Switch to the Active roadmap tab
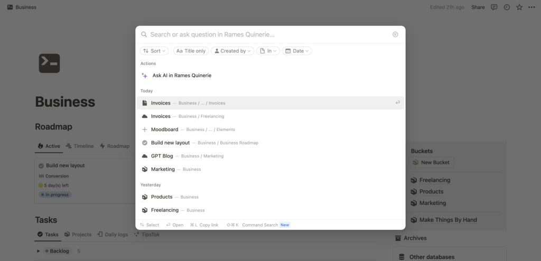Viewport: 541px width, 261px height. pyautogui.click(x=49, y=146)
